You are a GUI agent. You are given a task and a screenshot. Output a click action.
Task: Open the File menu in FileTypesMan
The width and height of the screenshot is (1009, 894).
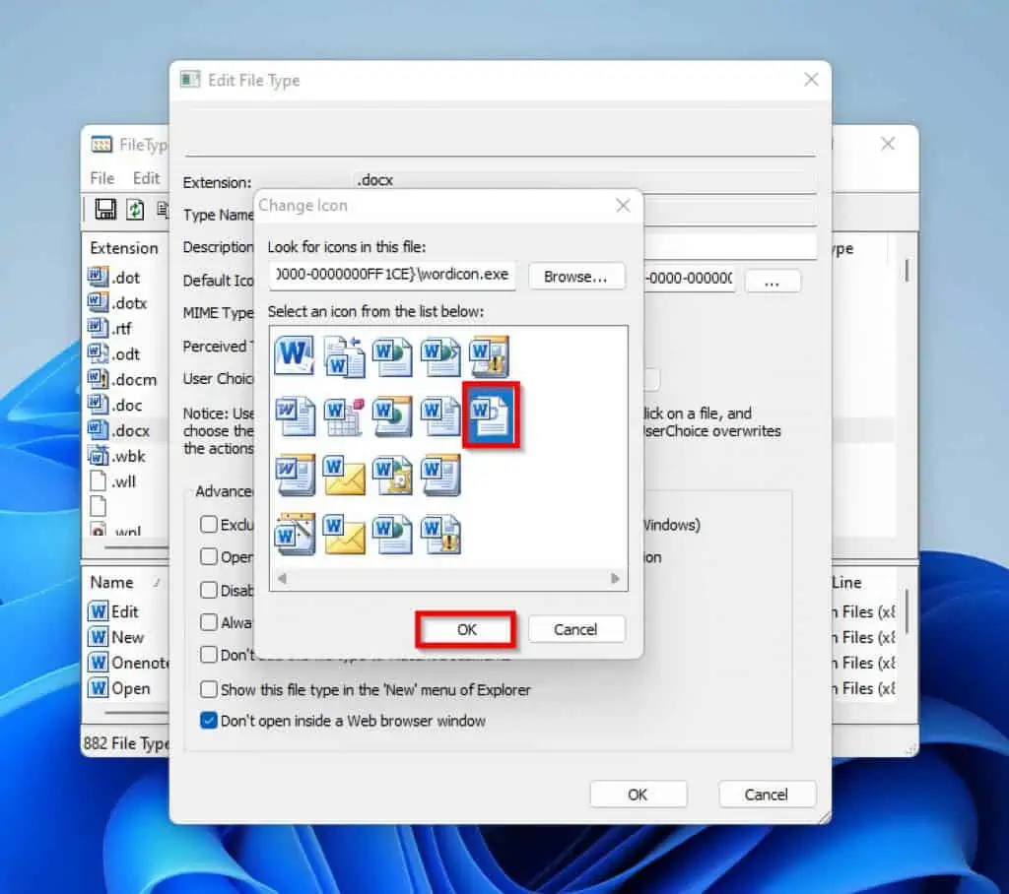[101, 178]
